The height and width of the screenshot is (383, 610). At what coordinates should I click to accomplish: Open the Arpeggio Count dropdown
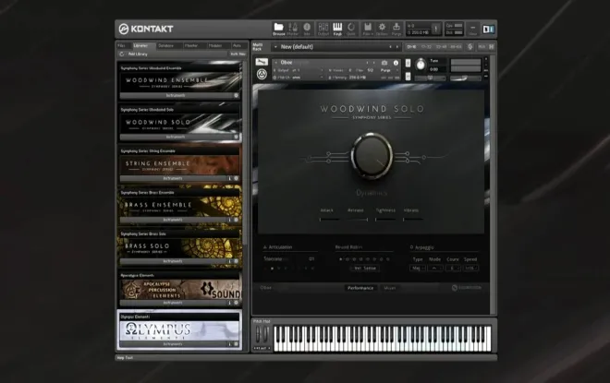pyautogui.click(x=453, y=268)
